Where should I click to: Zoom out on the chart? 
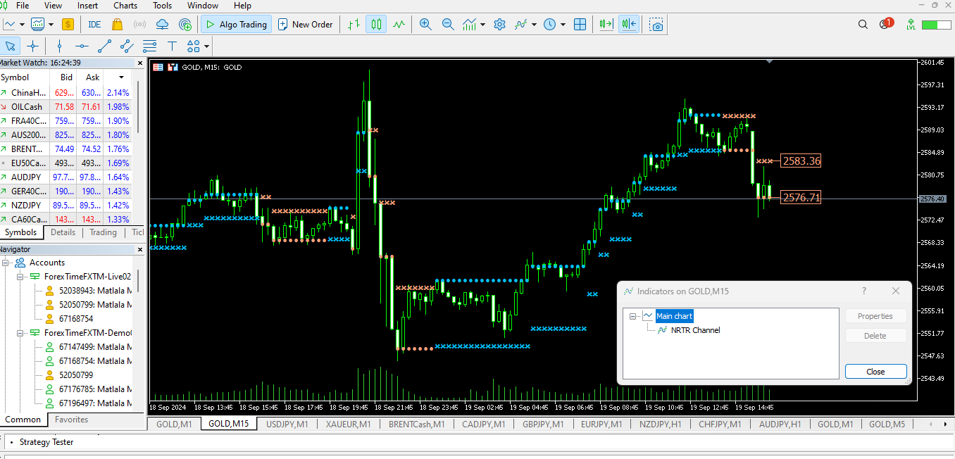(448, 25)
